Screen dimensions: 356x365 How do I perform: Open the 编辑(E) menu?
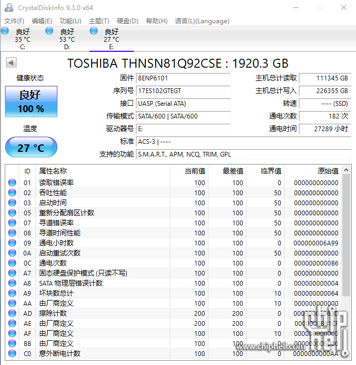pos(42,21)
